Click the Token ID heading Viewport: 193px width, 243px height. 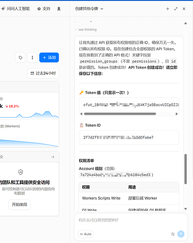(x=93, y=125)
